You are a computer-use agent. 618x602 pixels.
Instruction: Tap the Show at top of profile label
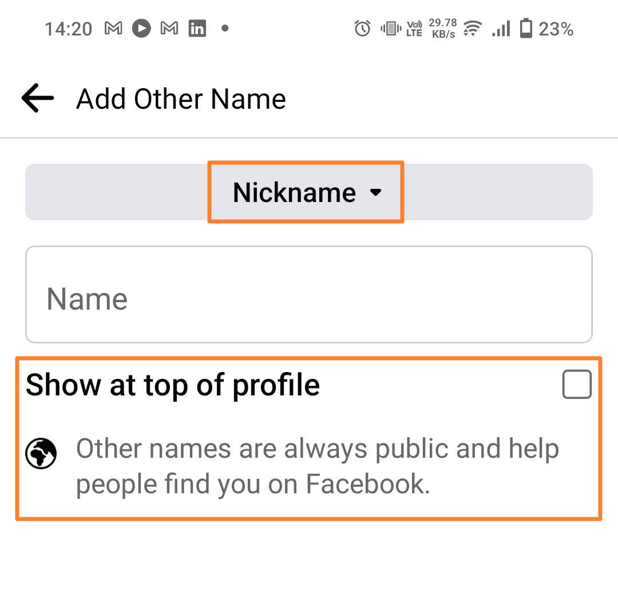[x=172, y=385]
